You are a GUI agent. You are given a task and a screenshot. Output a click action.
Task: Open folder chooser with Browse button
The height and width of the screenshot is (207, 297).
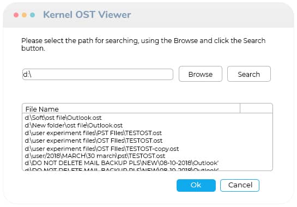pyautogui.click(x=201, y=74)
